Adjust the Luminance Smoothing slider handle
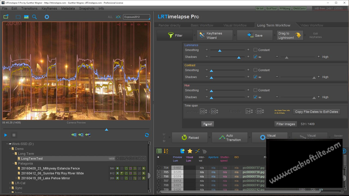Screen dimensions: 349x196 pos(220,50)
